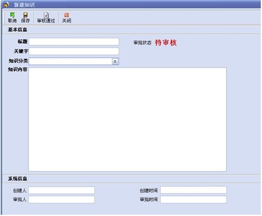The height and width of the screenshot is (216, 262).
Task: Click the red 待审核 status text
Action: tap(166, 43)
